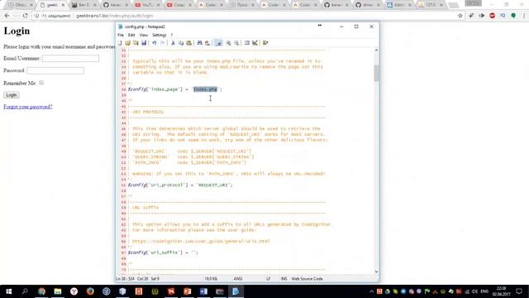Click '18,0 KB' file size in status bar
The image size is (529, 298).
tap(211, 279)
